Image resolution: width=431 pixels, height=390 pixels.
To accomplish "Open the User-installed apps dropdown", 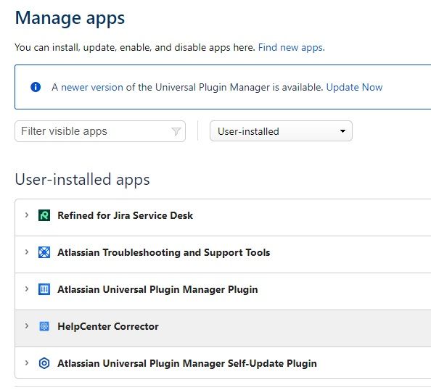I will pos(281,131).
